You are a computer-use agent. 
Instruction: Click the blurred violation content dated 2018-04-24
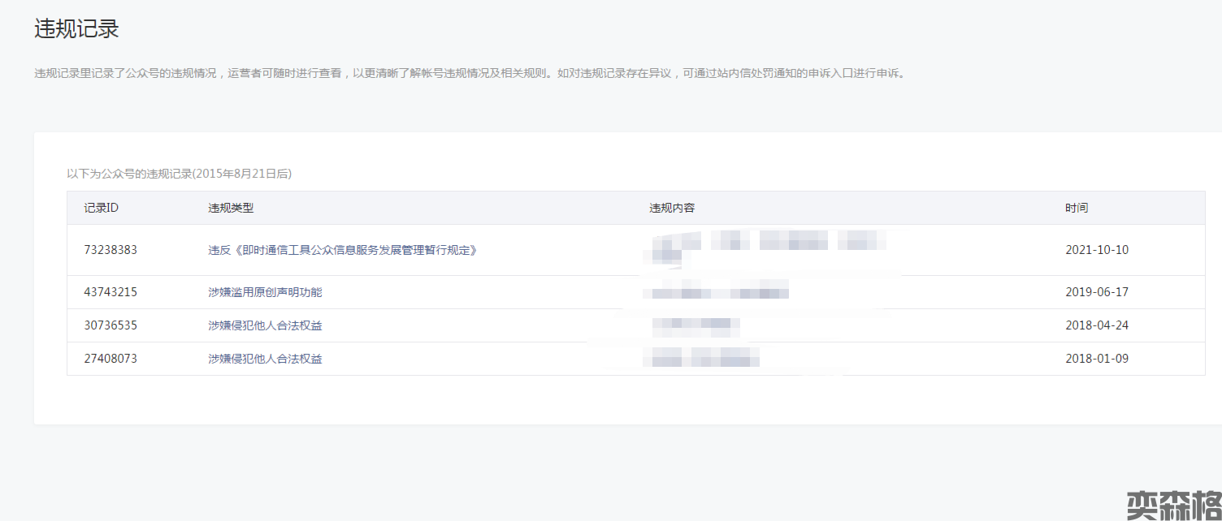coord(695,325)
